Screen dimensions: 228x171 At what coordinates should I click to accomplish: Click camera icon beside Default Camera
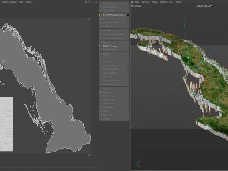tap(211, 6)
